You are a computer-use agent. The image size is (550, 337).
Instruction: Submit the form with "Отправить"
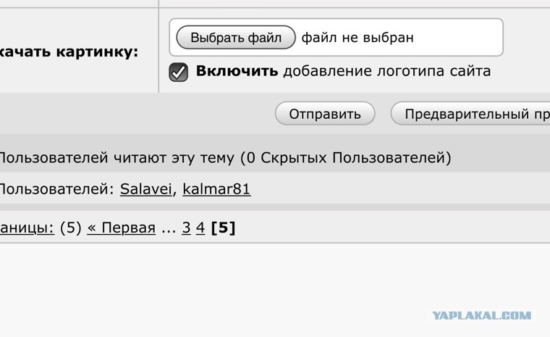[325, 114]
